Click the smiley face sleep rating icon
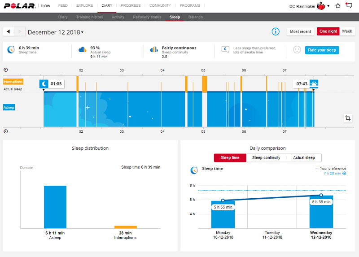 pyautogui.click(x=297, y=50)
